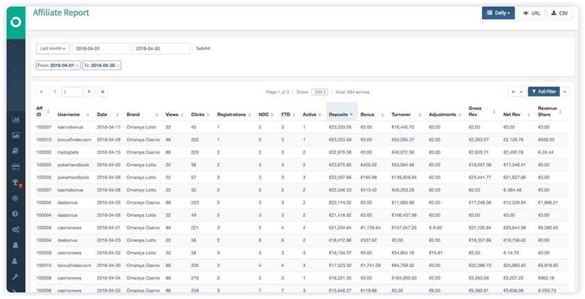Open the trophy icon with red badge
This screenshot has height=299, width=585.
tap(16, 183)
